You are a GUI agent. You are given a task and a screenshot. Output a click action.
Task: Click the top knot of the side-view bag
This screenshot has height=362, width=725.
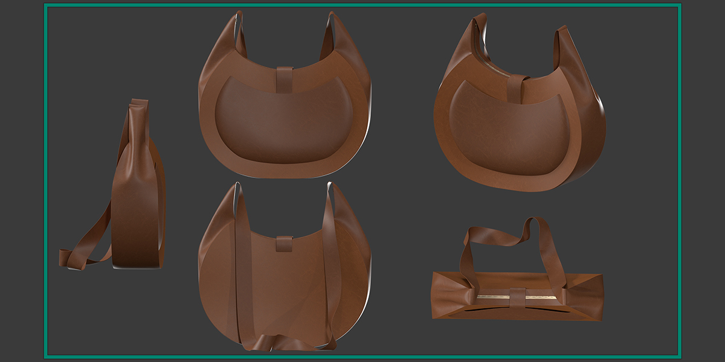pyautogui.click(x=138, y=109)
